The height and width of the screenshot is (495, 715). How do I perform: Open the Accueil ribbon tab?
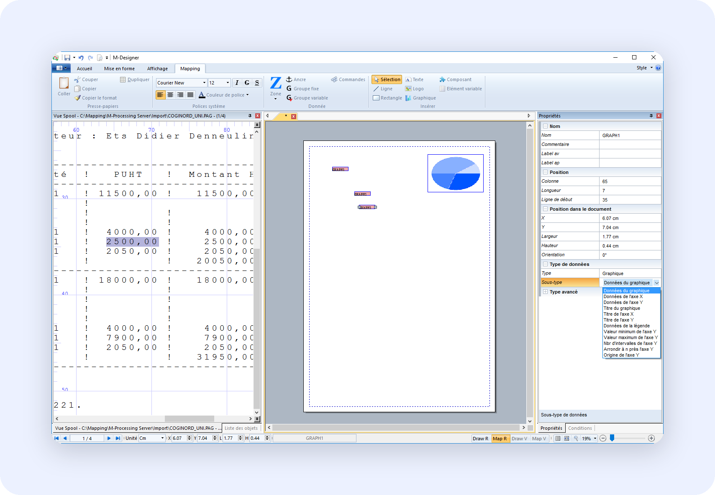point(85,69)
